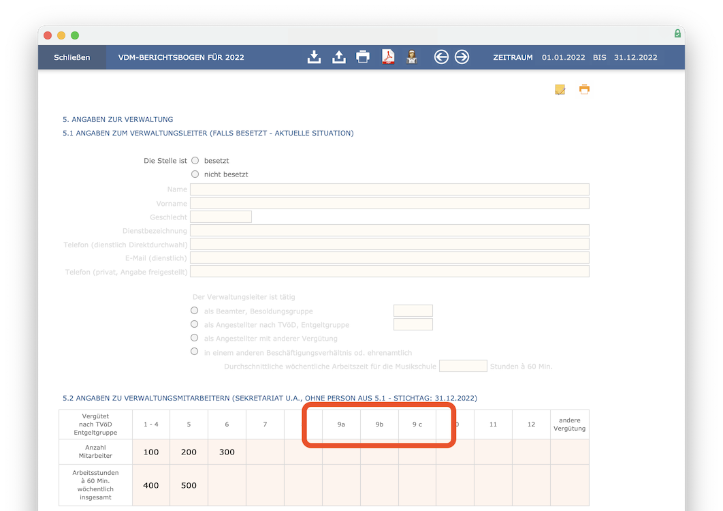Click the orange printer icon
This screenshot has width=723, height=511.
[584, 89]
